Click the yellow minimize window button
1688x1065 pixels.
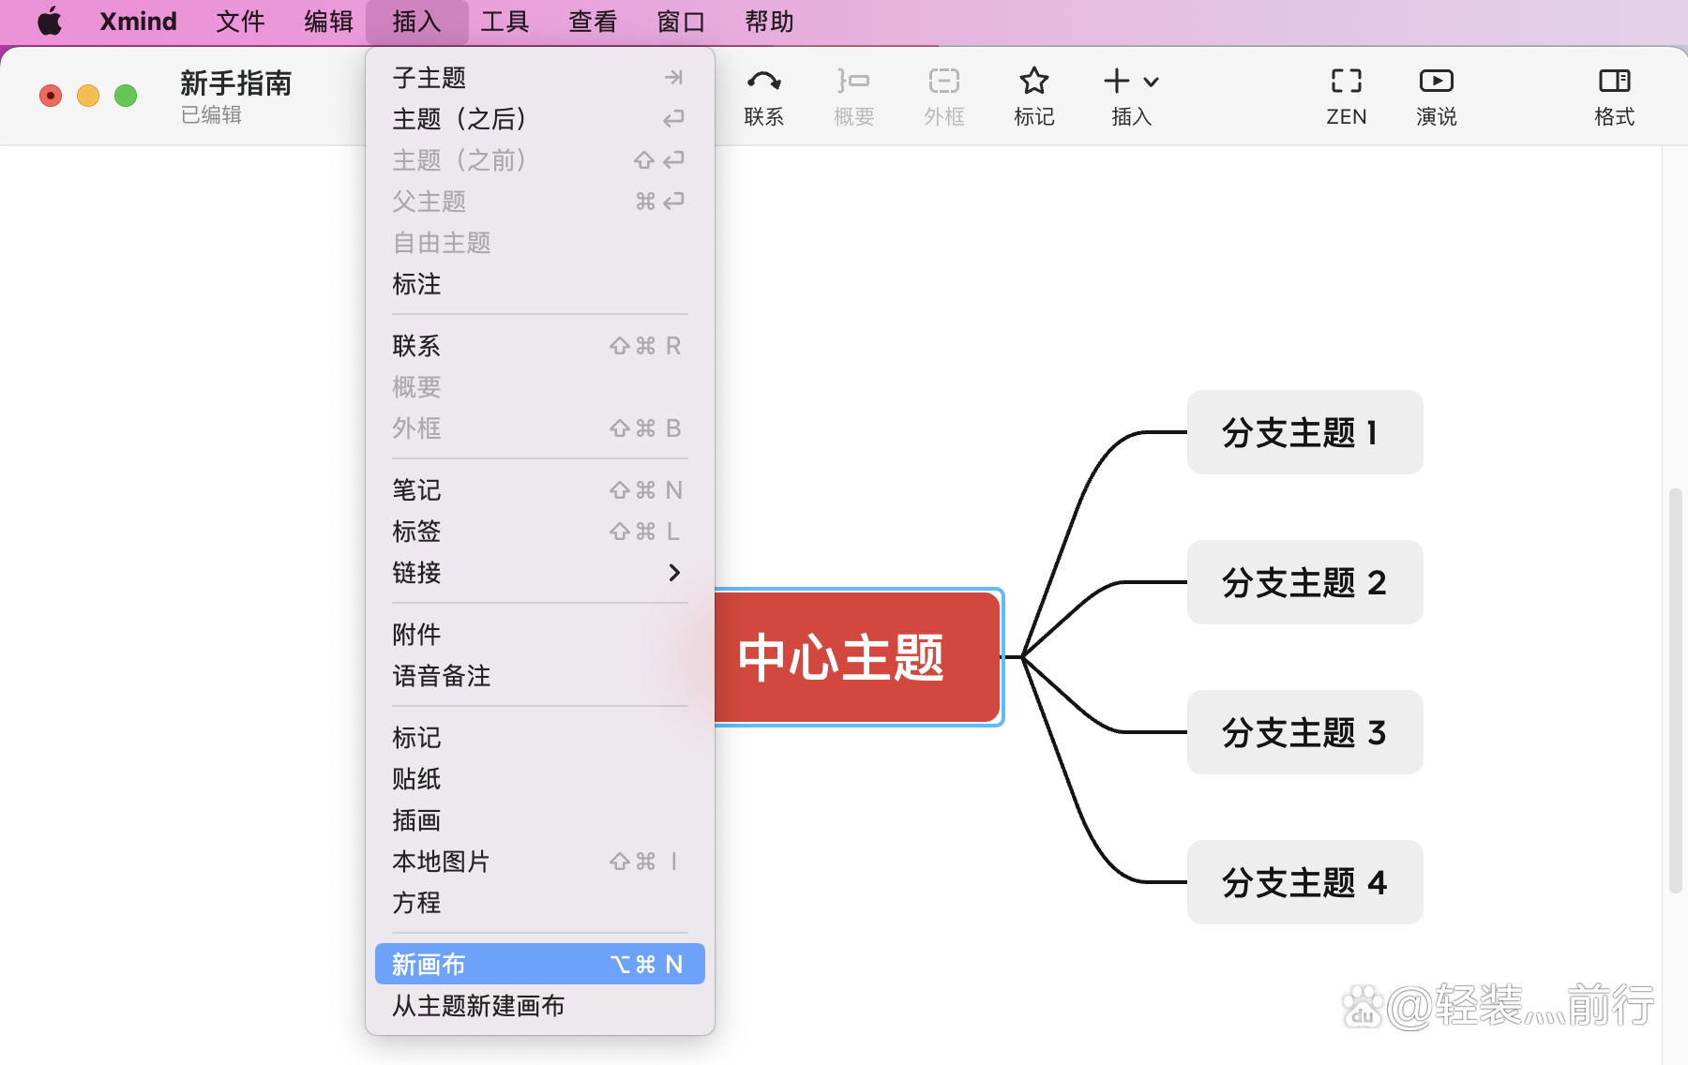point(88,96)
